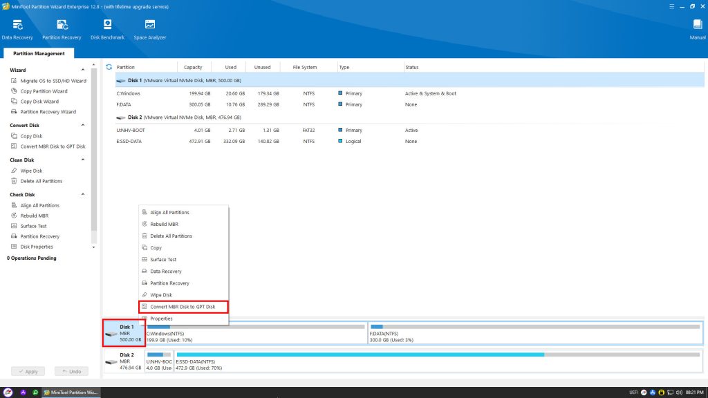The height and width of the screenshot is (398, 708).
Task: Select the C:Windows row in the partition list
Action: point(409,93)
